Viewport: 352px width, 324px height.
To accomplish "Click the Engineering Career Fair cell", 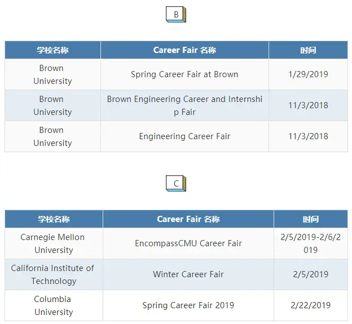I will (184, 136).
